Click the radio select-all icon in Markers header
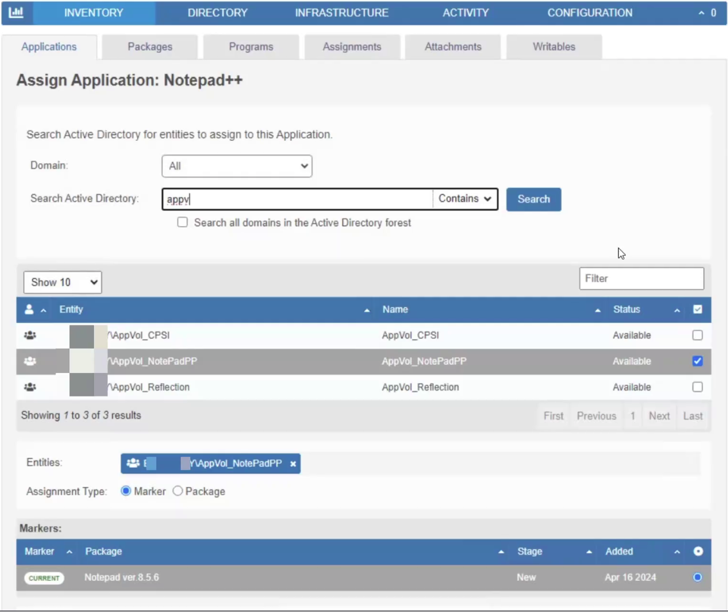The width and height of the screenshot is (728, 612). click(x=698, y=551)
